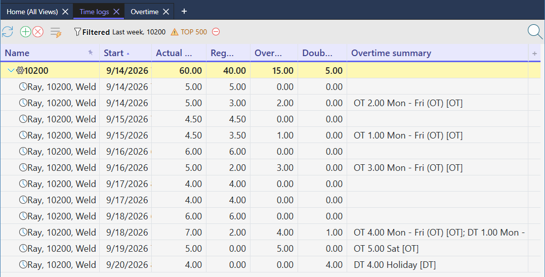The image size is (545, 277).
Task: Click the TOP 500 warning triangle icon
Action: click(175, 32)
